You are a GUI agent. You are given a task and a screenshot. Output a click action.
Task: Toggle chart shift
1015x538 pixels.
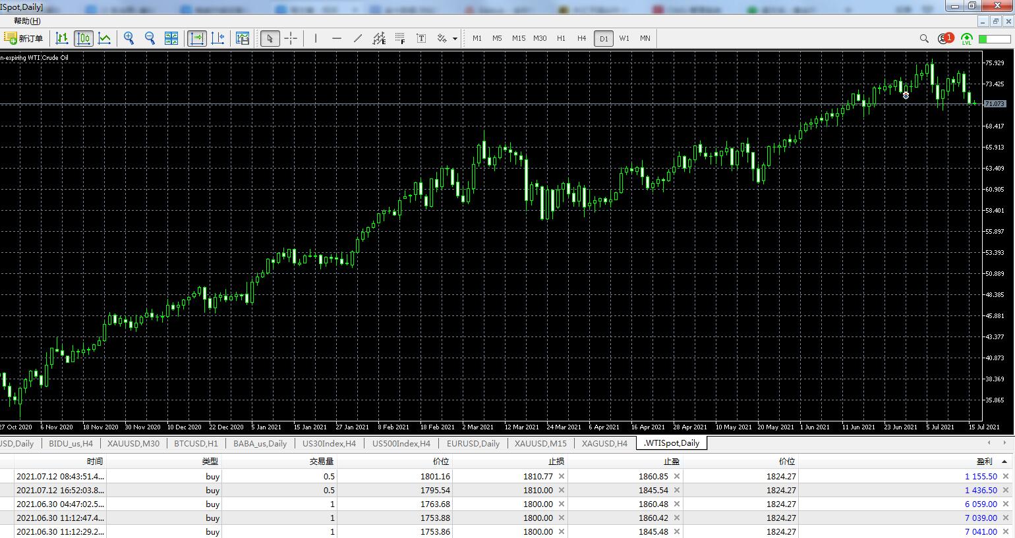pos(218,38)
